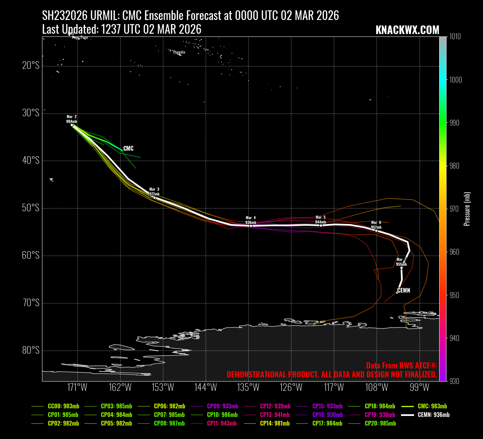The image size is (483, 439).
Task: Click the 950 mark on pressure colorbar
Action: point(455,295)
